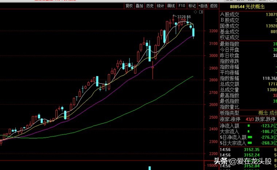The image size is (277, 170).
Task: Click the 118.36 amplitude value
Action: [270, 78]
